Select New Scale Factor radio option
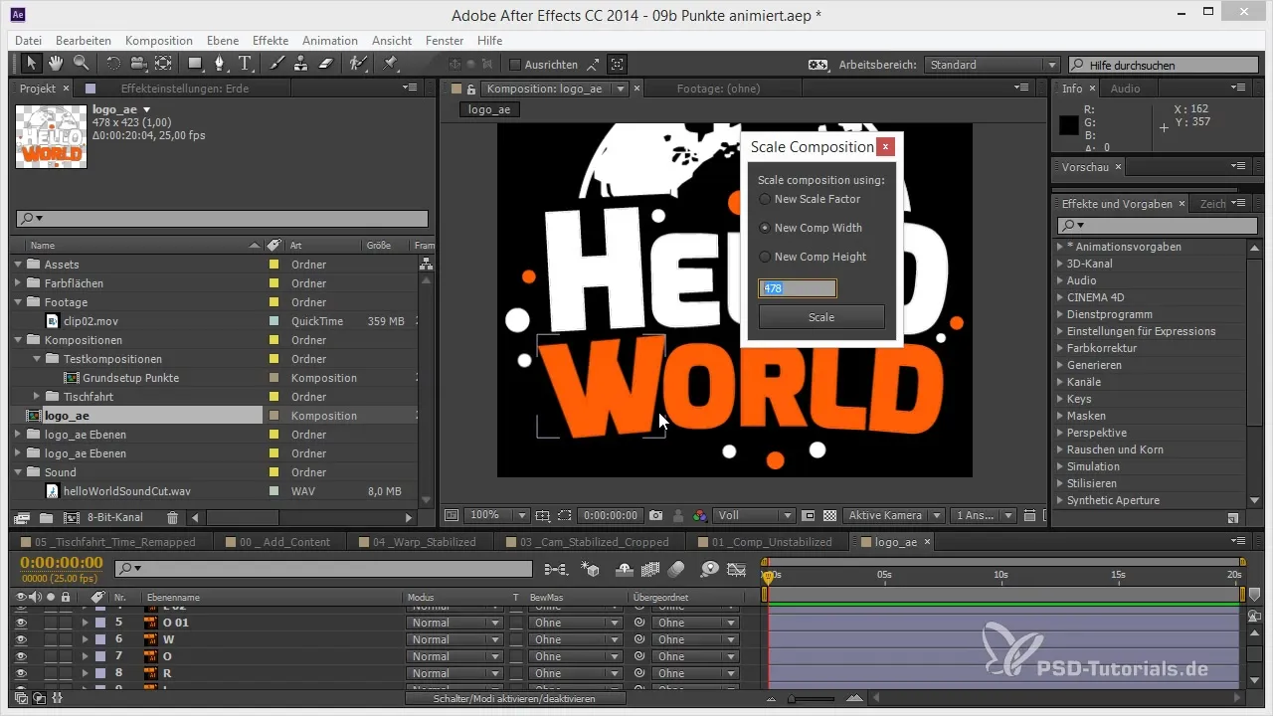Viewport: 1273px width, 716px height. 765,199
